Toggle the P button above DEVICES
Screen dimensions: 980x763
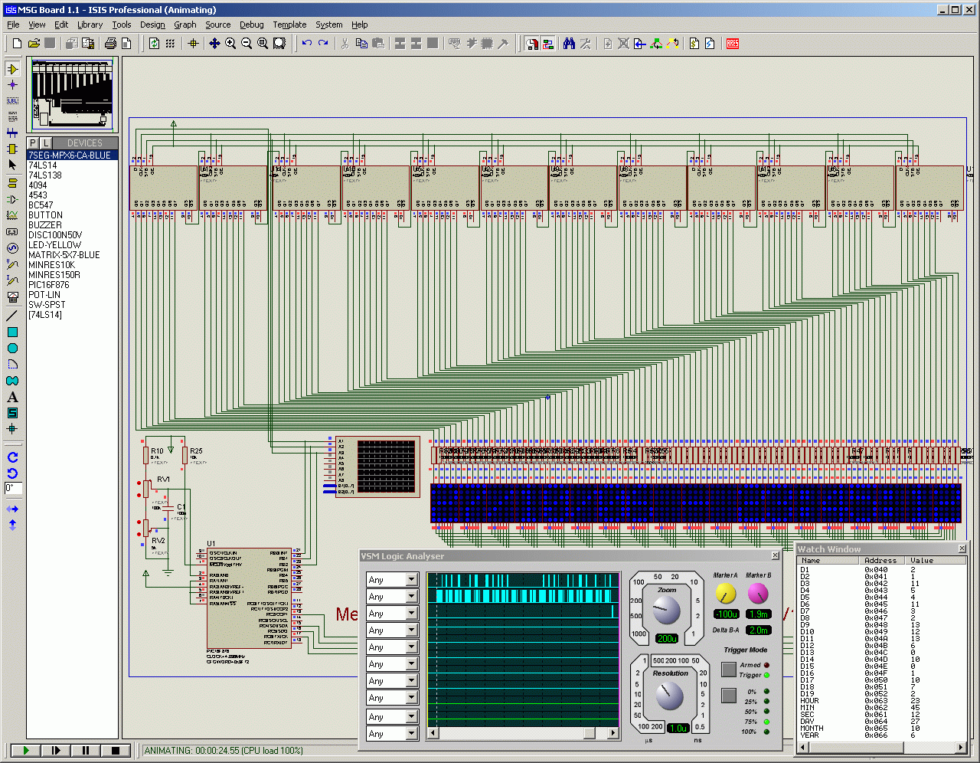[x=33, y=143]
